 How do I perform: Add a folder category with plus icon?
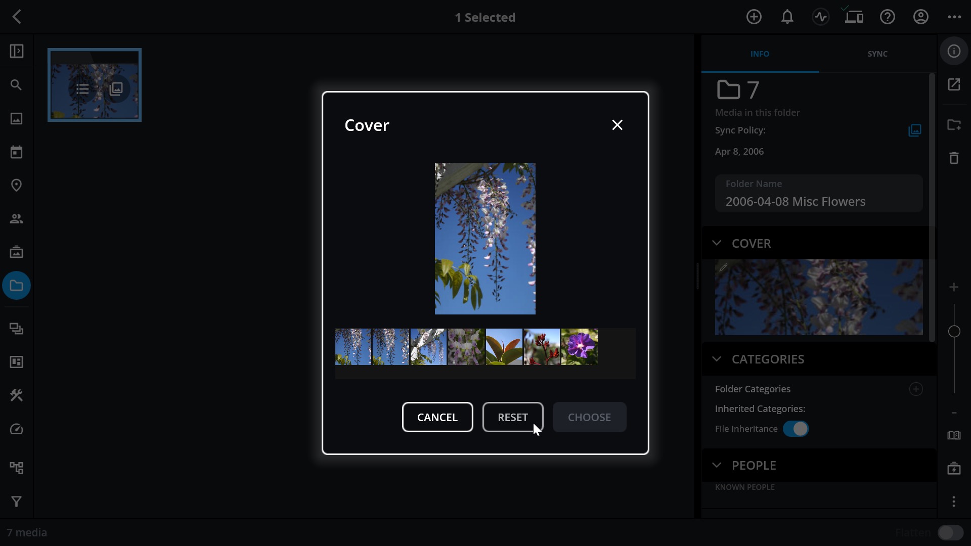[916, 389]
